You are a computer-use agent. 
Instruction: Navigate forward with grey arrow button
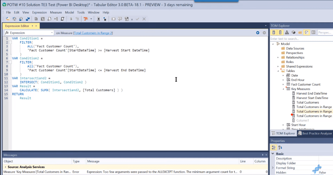(x=264, y=33)
